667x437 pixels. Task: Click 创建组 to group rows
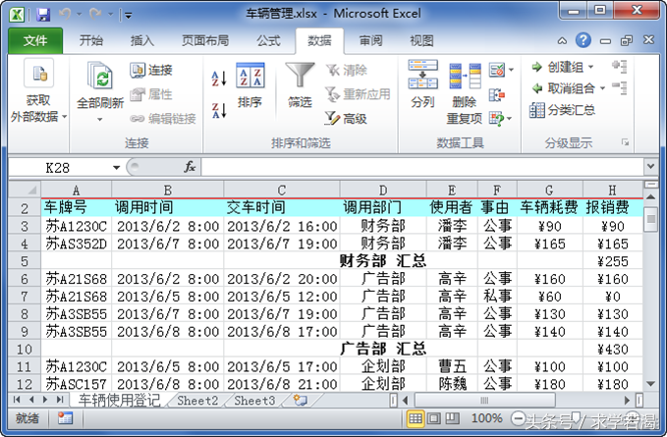click(558, 67)
